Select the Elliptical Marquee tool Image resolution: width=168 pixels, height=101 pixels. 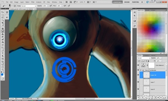pos(3,15)
